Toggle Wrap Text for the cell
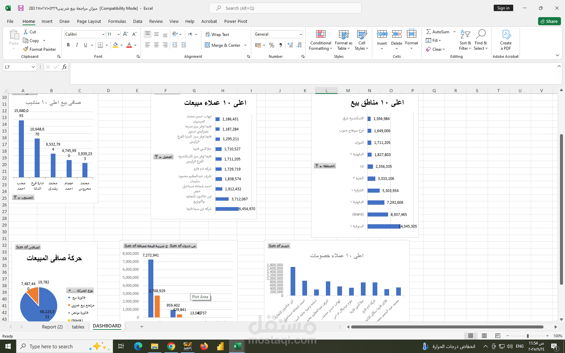565x353 pixels. (x=217, y=34)
